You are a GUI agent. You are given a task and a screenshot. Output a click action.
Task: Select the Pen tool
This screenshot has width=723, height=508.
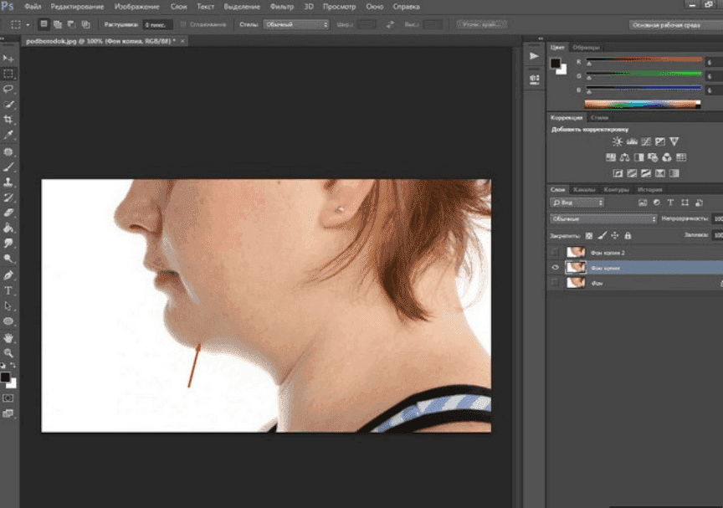pos(8,275)
